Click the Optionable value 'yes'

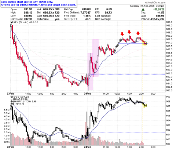pyautogui.click(x=57, y=19)
